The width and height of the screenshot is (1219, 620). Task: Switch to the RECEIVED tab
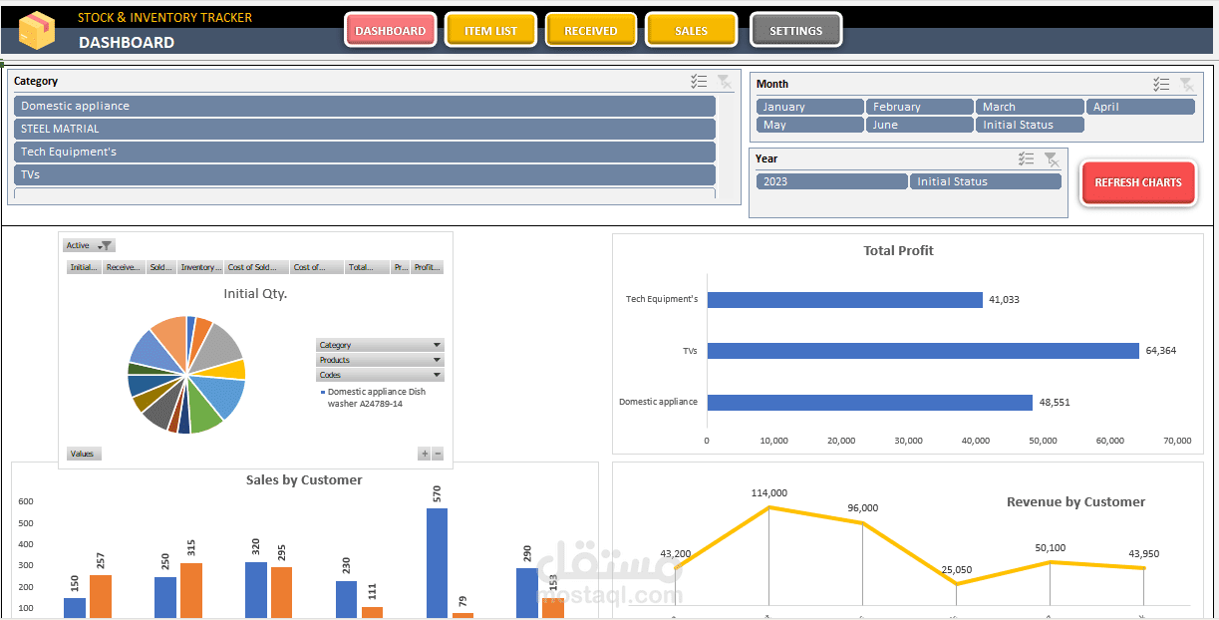(x=591, y=30)
